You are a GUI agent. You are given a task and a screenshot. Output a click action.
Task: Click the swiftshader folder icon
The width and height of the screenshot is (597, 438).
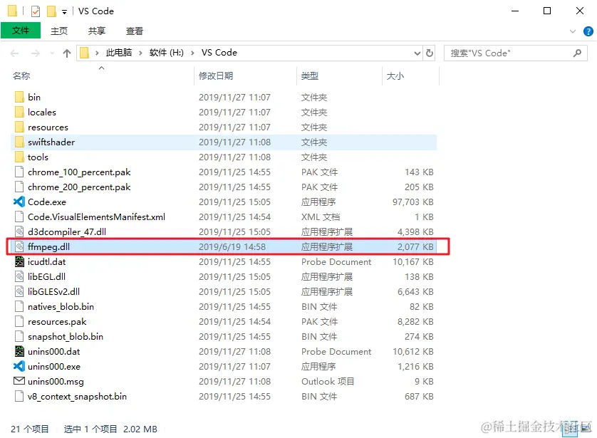click(19, 142)
